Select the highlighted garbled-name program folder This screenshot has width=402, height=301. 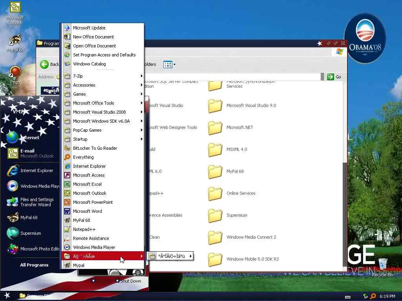pos(102,256)
